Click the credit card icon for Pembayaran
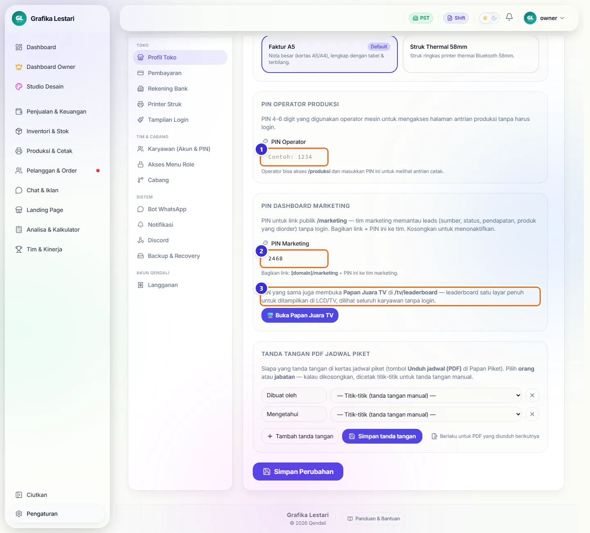590x533 pixels. tap(141, 73)
